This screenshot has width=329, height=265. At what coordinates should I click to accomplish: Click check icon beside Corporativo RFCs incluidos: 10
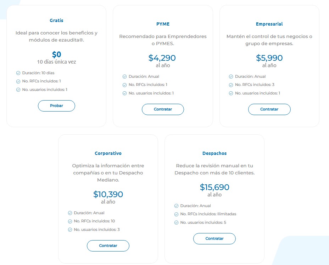(70, 221)
